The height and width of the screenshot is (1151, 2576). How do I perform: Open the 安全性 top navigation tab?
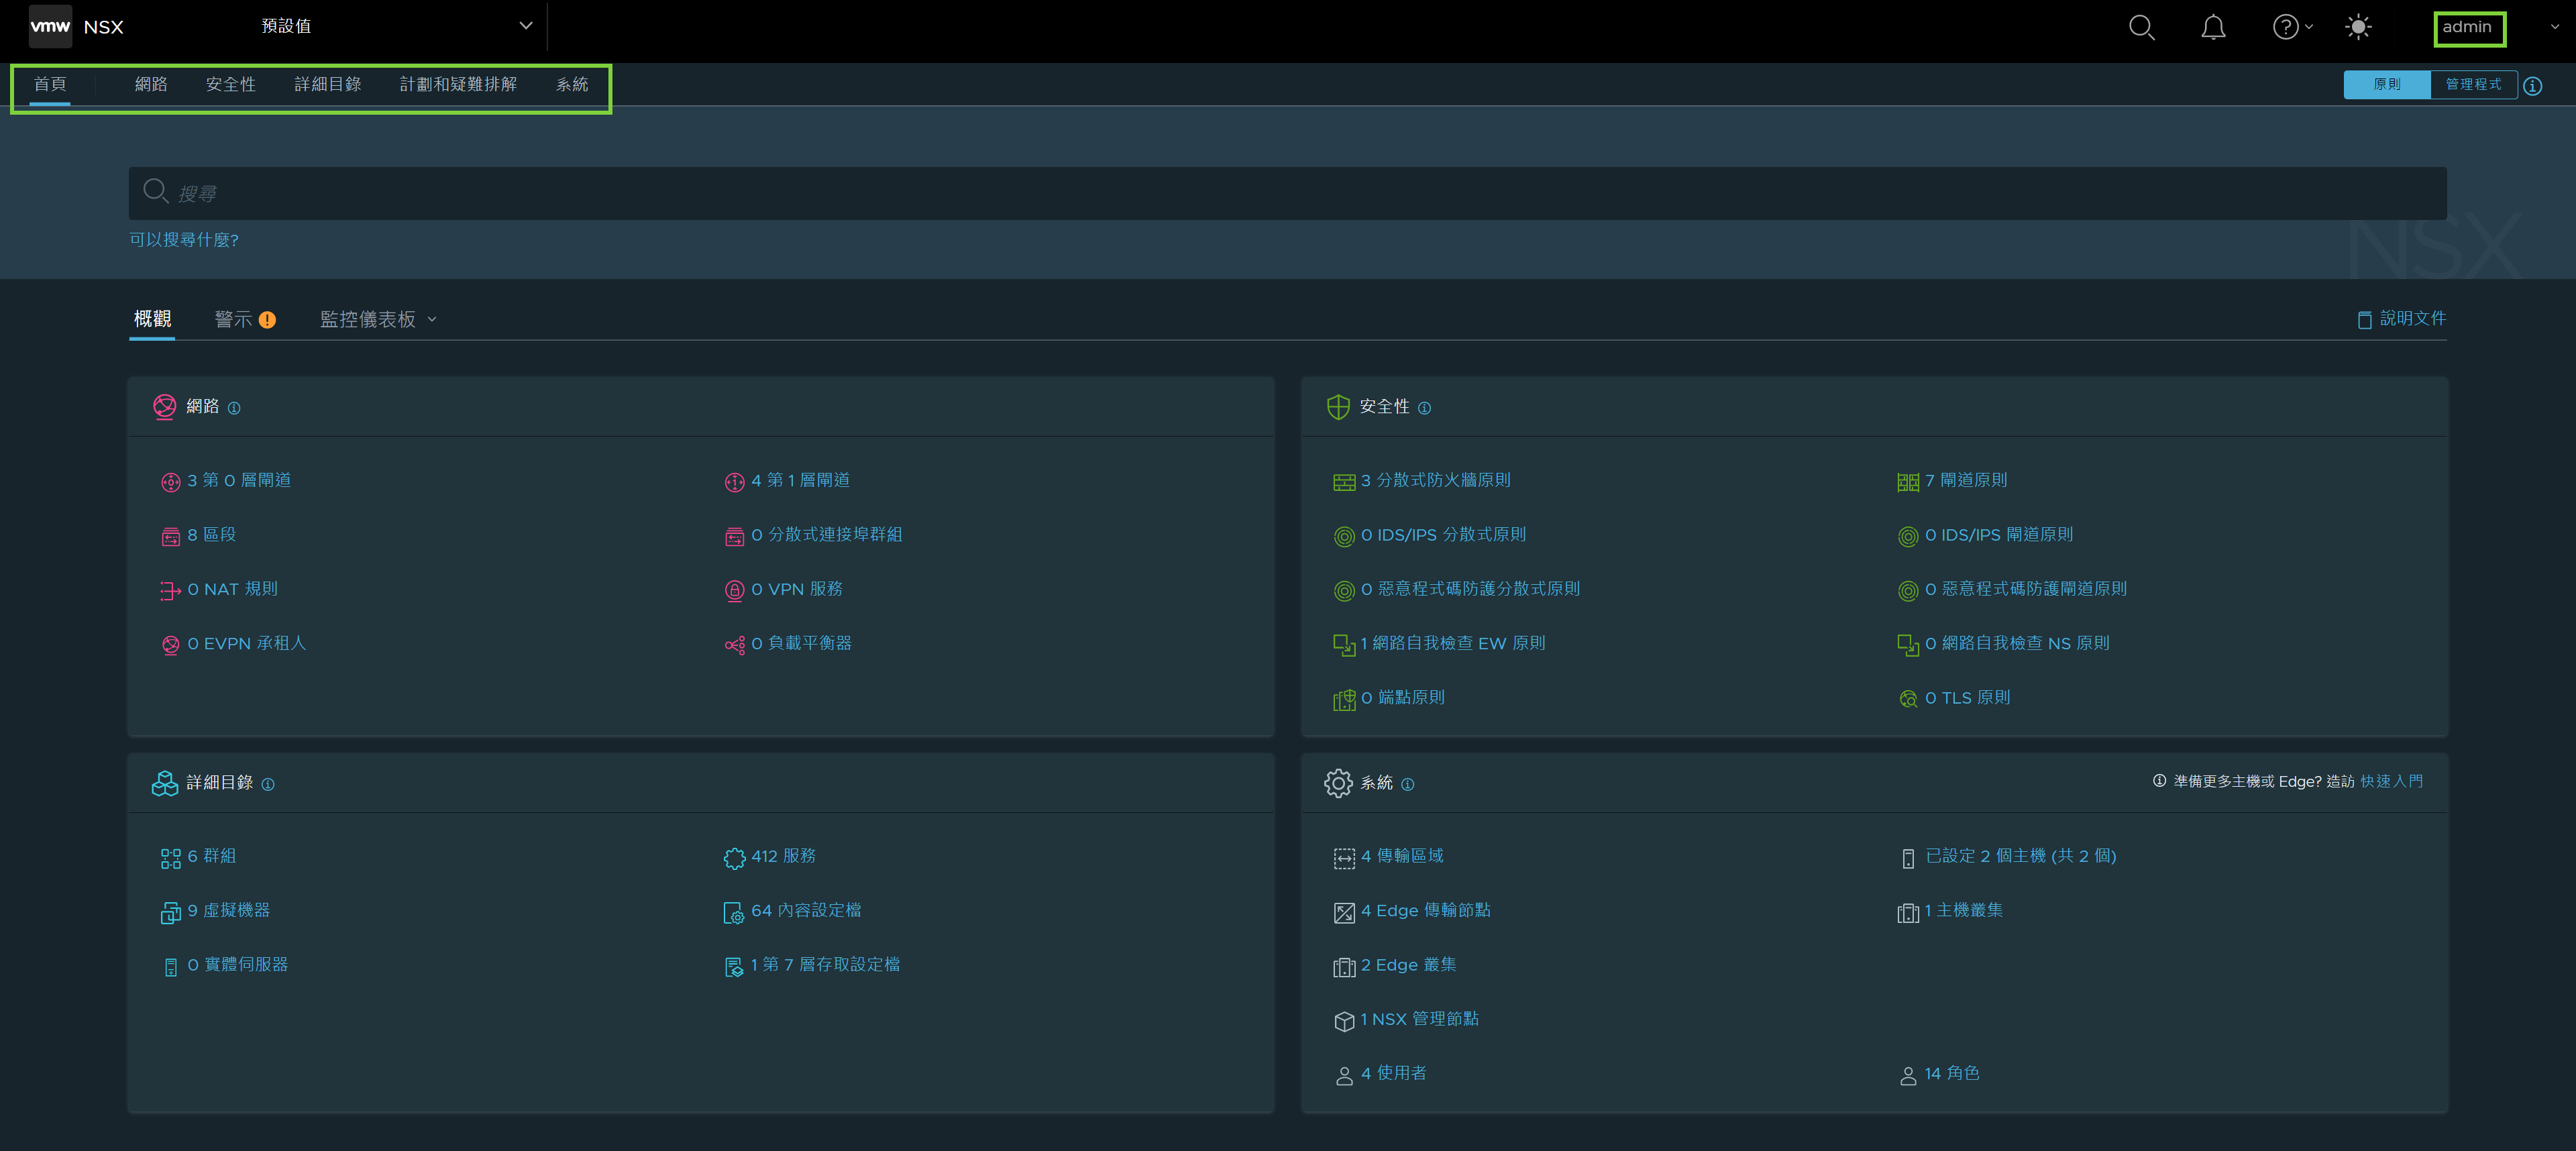231,85
